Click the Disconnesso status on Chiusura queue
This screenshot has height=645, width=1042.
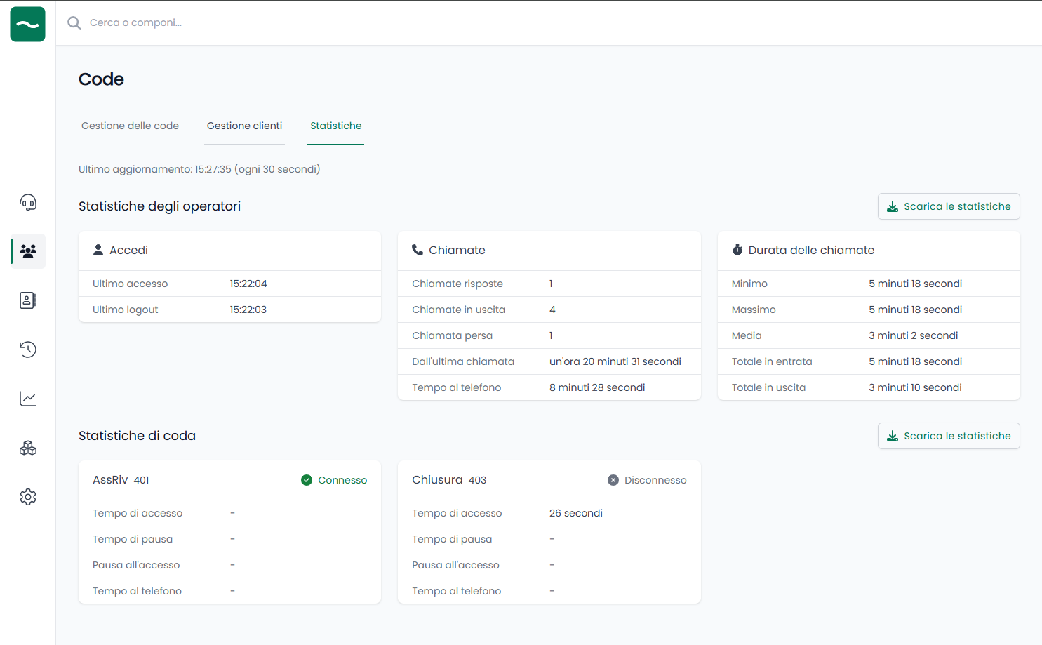647,480
